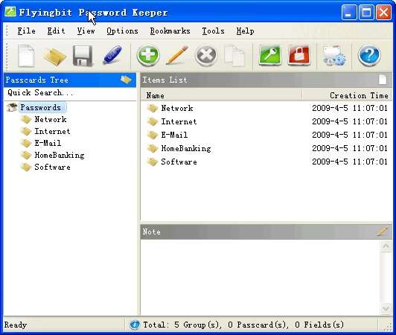Select HomeBanking in the Passcards Tree
The image size is (396, 335).
click(60, 155)
